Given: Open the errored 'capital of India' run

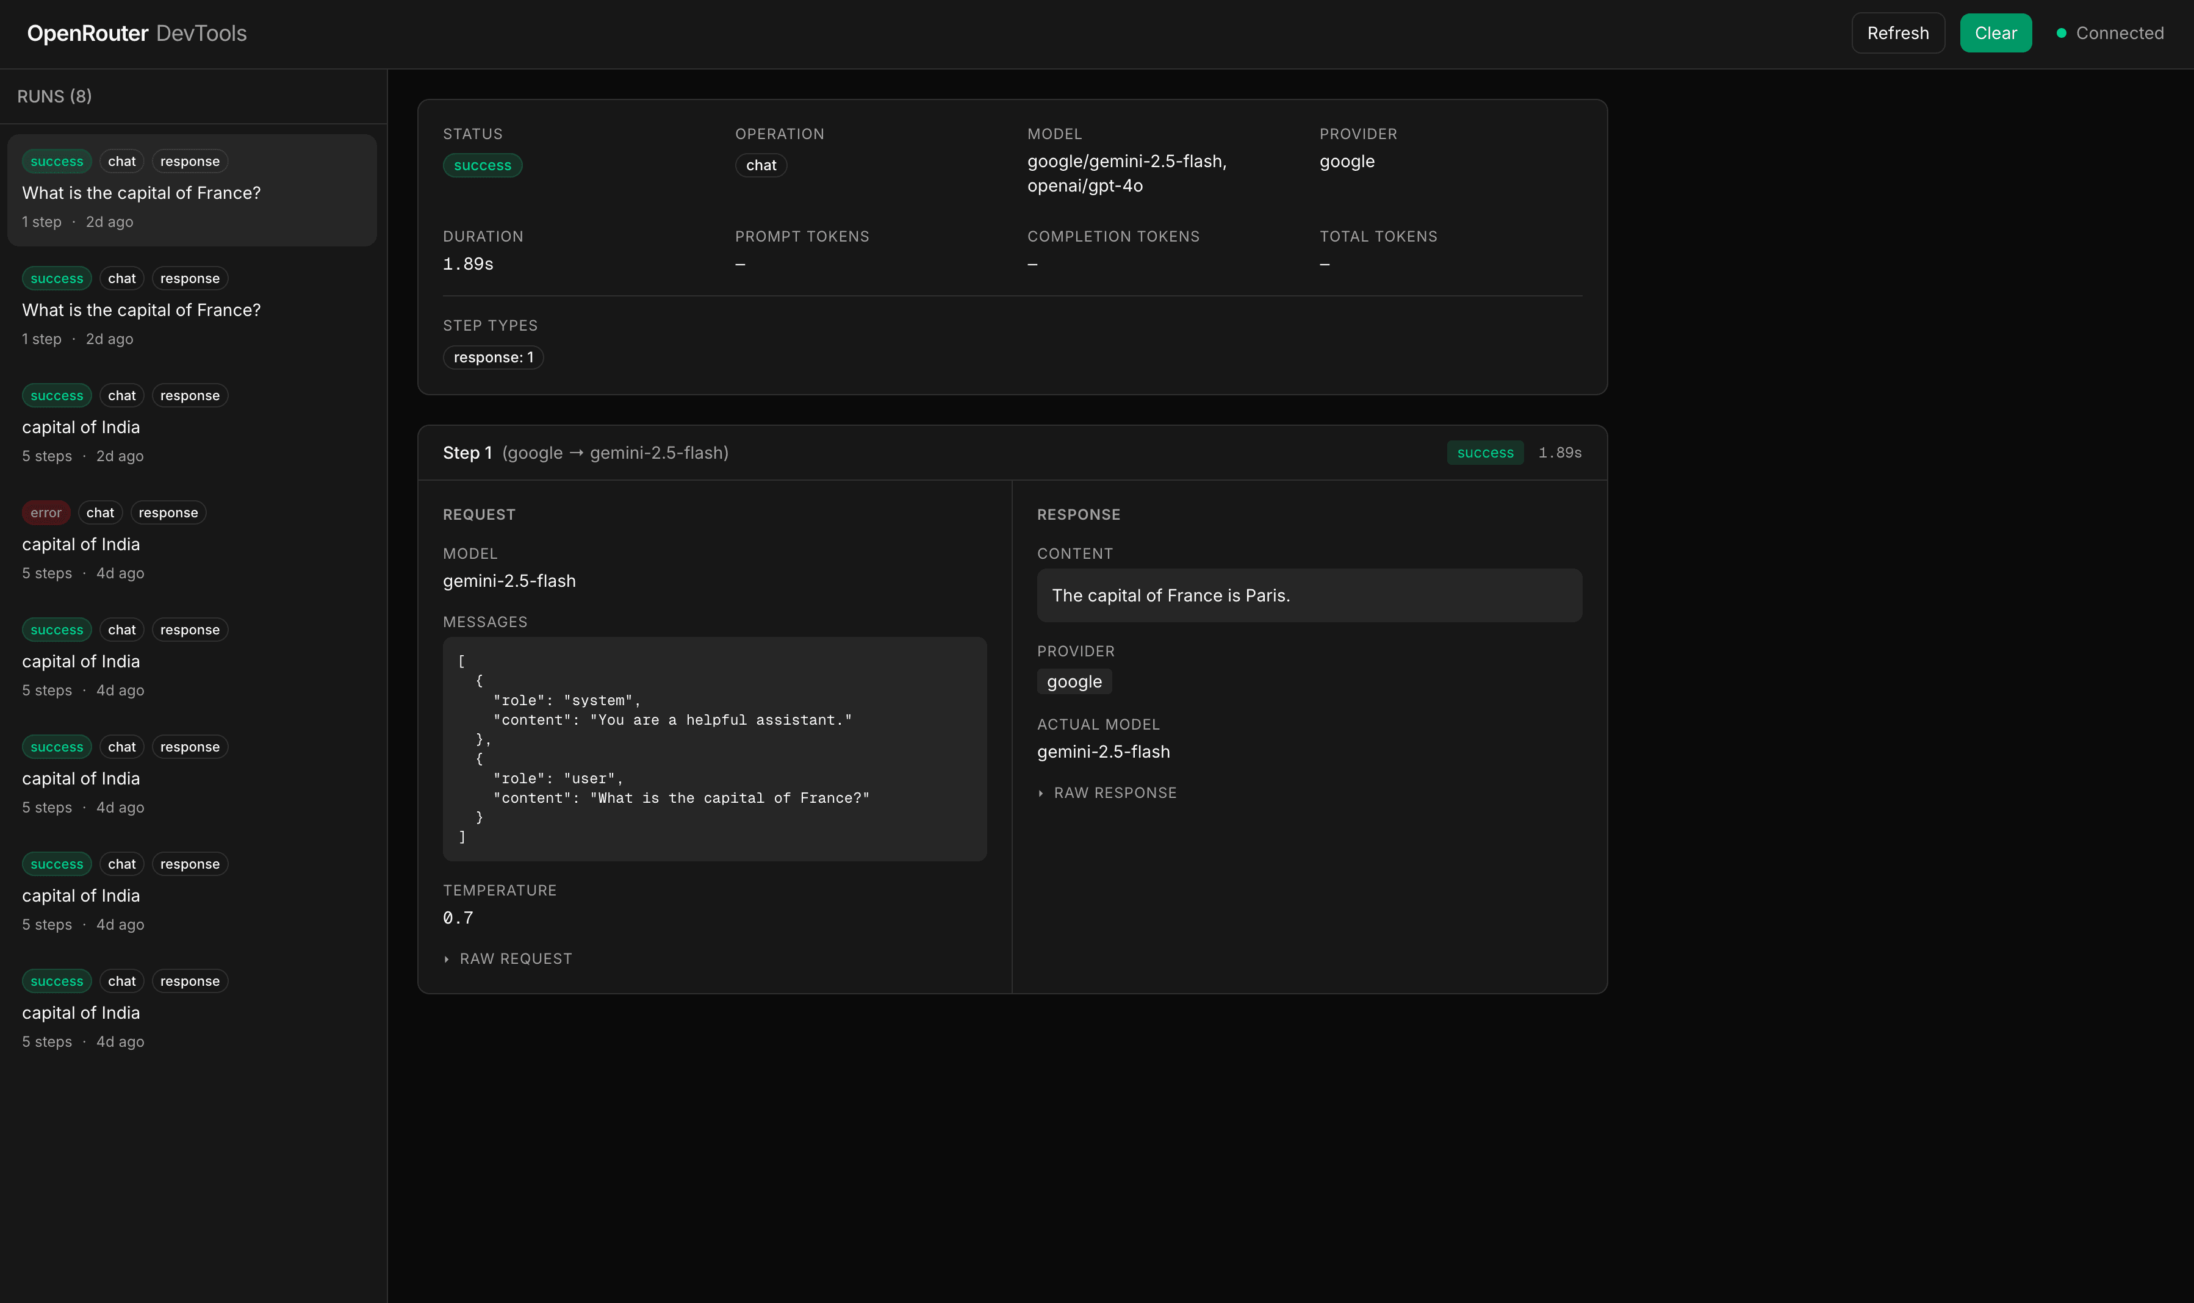Looking at the screenshot, I should coord(192,542).
